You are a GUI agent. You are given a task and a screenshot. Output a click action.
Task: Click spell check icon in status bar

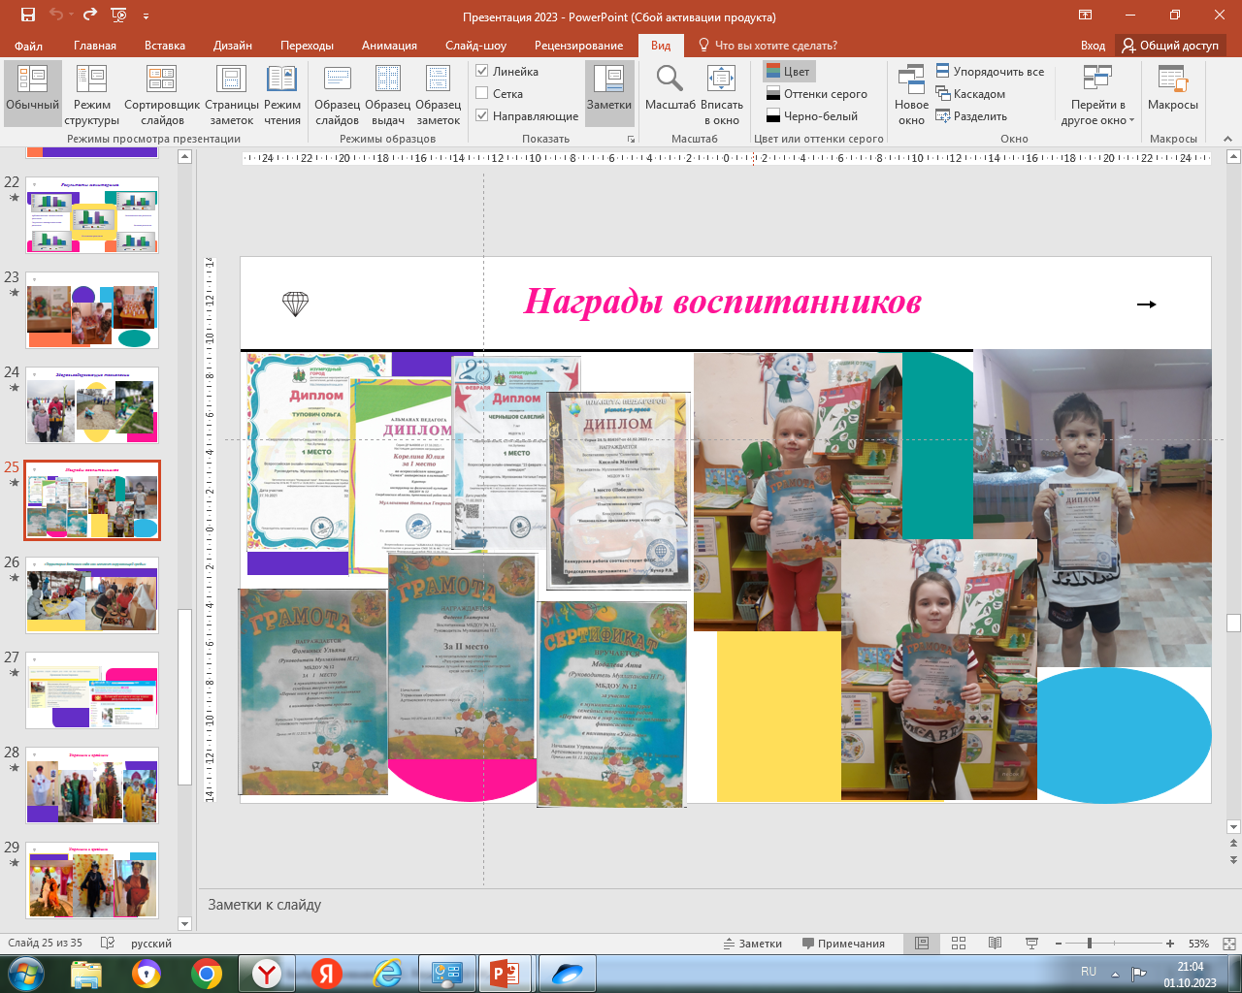pyautogui.click(x=108, y=944)
